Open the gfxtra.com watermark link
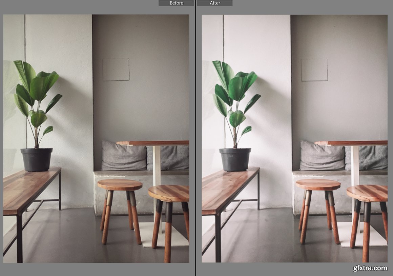This screenshot has width=393, height=276. tap(370, 268)
